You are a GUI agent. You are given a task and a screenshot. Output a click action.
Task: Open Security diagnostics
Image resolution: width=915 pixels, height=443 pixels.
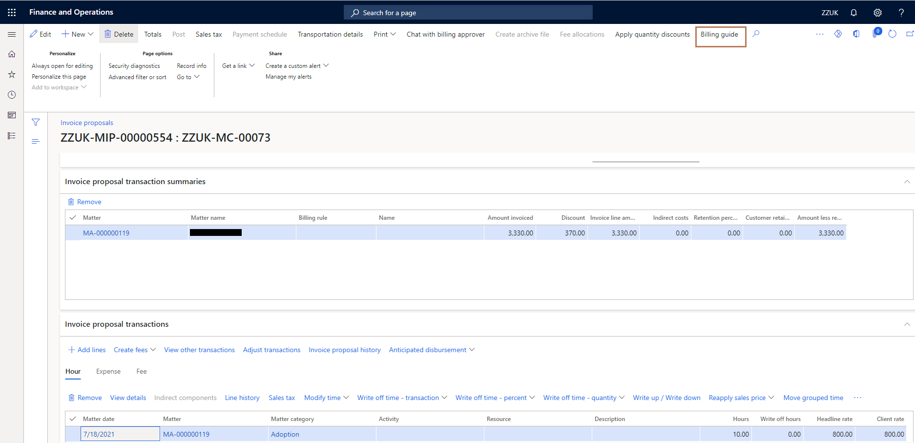134,66
